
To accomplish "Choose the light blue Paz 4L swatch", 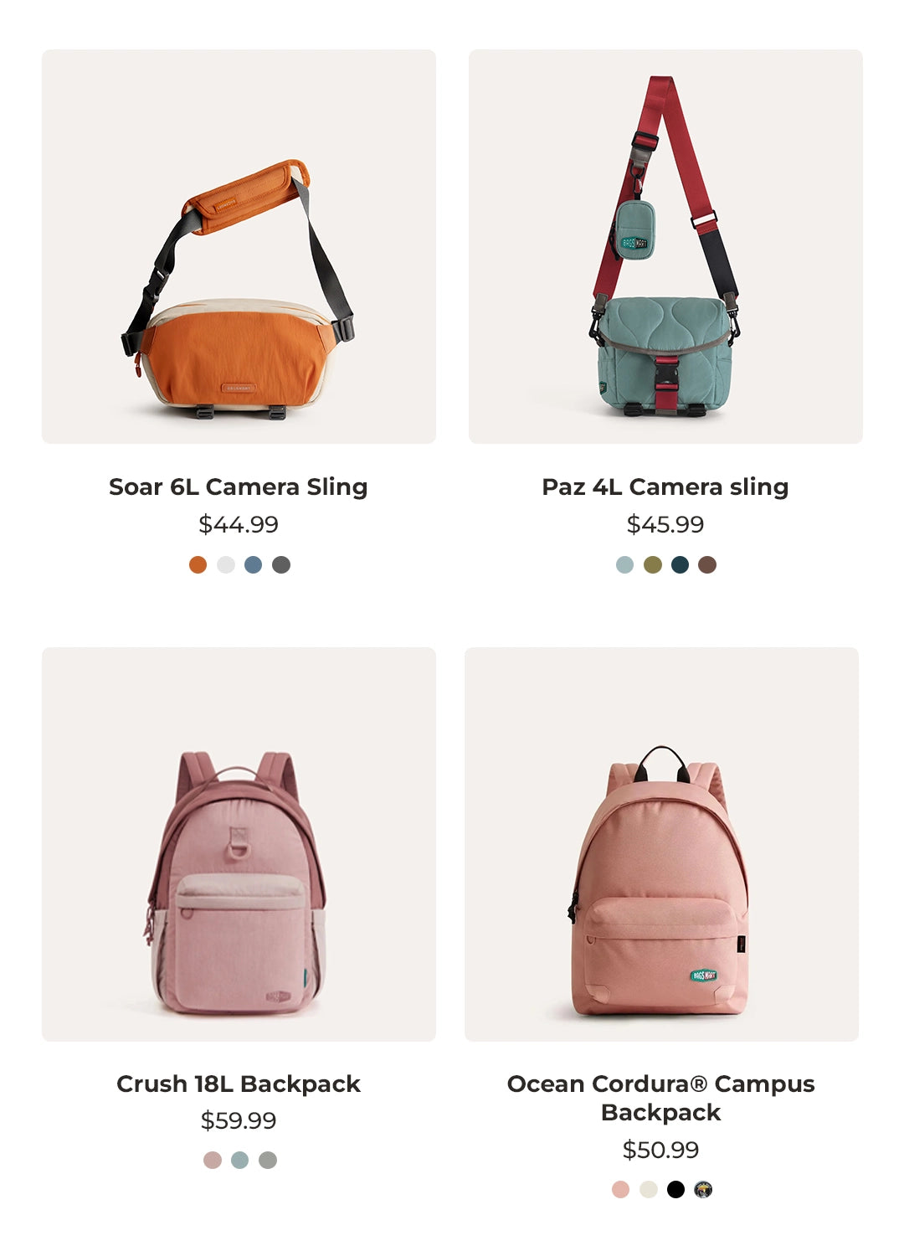I will click(x=624, y=564).
